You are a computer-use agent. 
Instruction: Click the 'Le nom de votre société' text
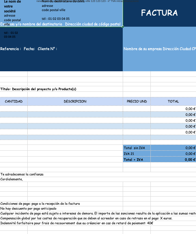[x=12, y=6]
